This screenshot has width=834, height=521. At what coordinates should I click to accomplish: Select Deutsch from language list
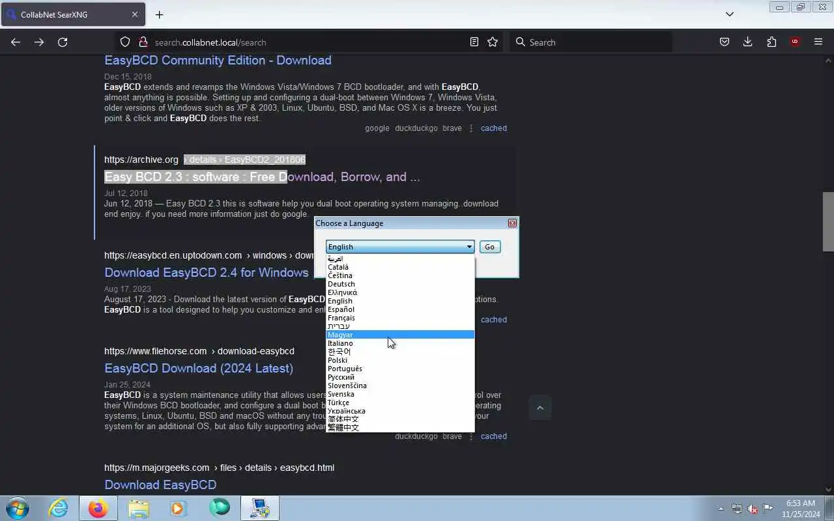pyautogui.click(x=400, y=284)
